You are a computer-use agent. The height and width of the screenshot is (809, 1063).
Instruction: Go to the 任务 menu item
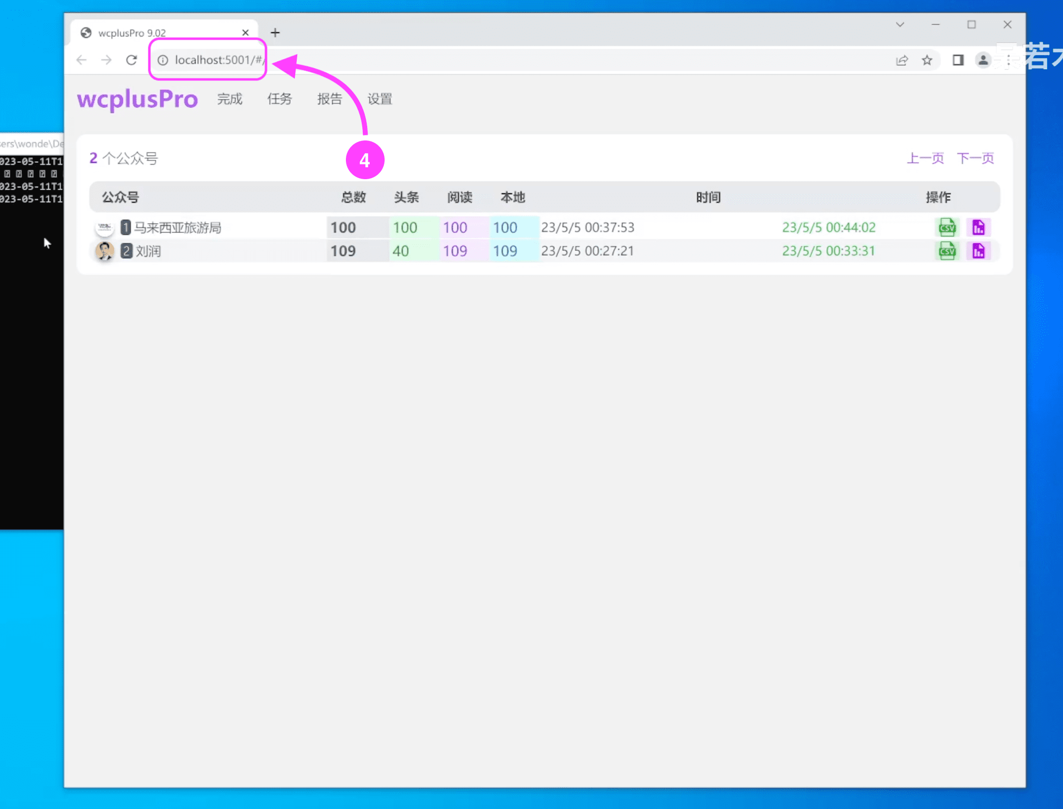point(279,99)
